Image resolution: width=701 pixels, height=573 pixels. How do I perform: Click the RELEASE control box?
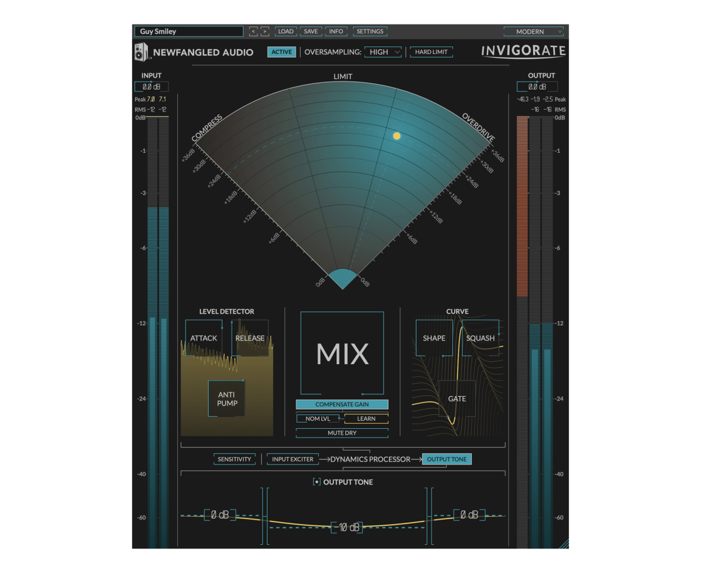coord(250,338)
